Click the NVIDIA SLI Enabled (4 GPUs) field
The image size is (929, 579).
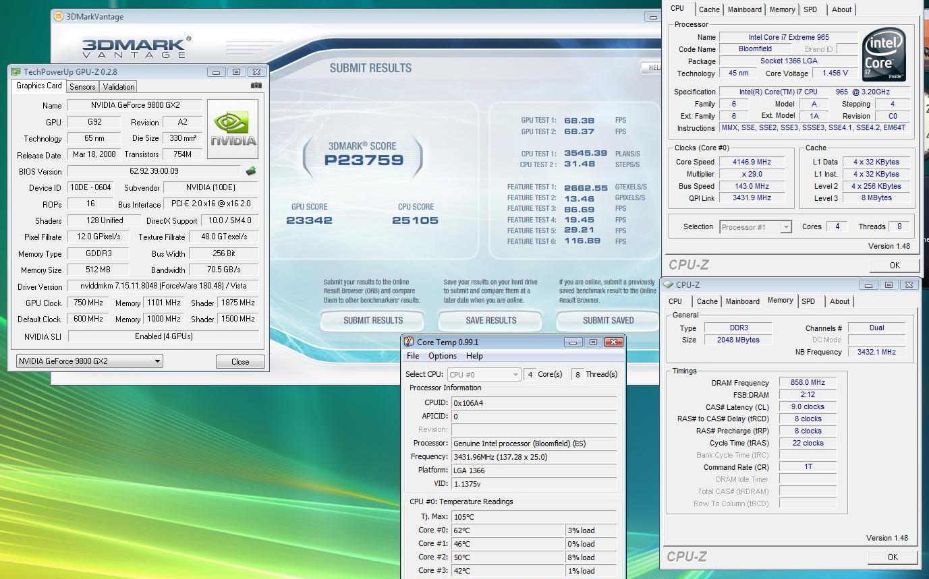[x=163, y=336]
